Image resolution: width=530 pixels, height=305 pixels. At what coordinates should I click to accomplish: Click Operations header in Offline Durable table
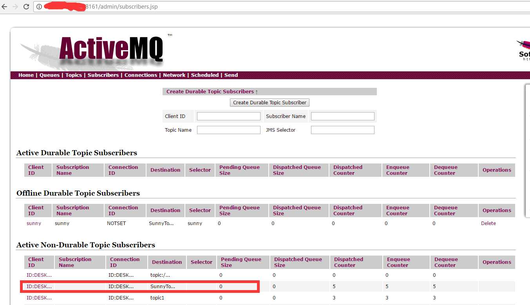tap(497, 211)
